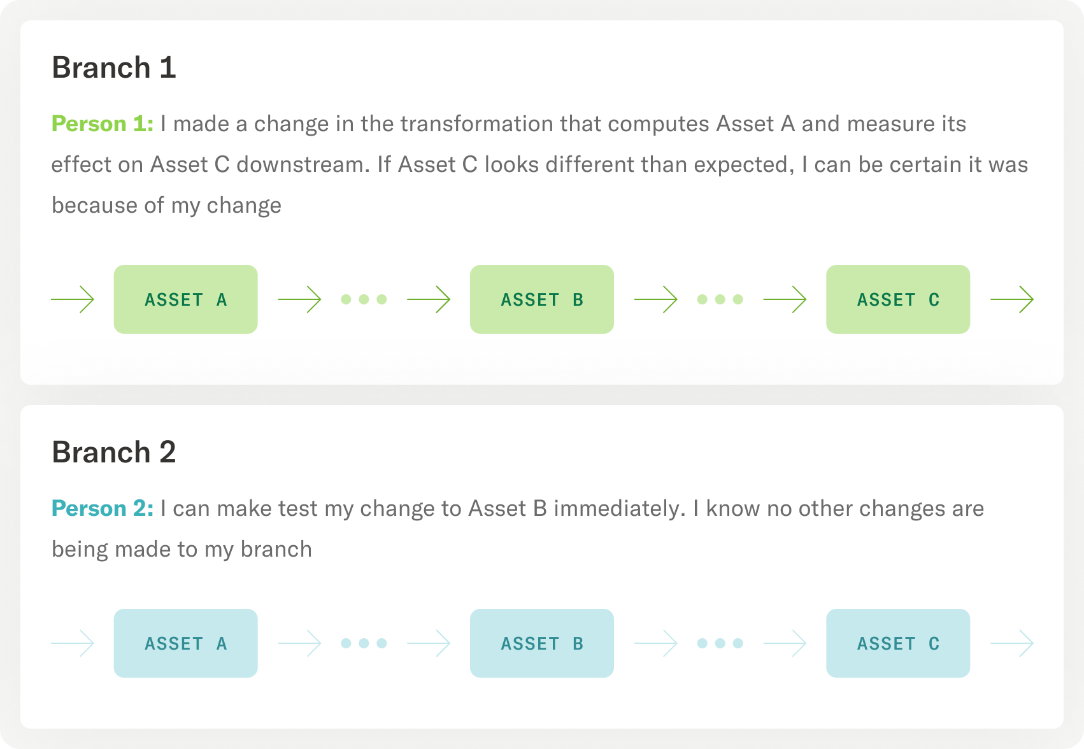1084x749 pixels.
Task: Click the green arrow right after green Asset A
Action: pos(300,299)
